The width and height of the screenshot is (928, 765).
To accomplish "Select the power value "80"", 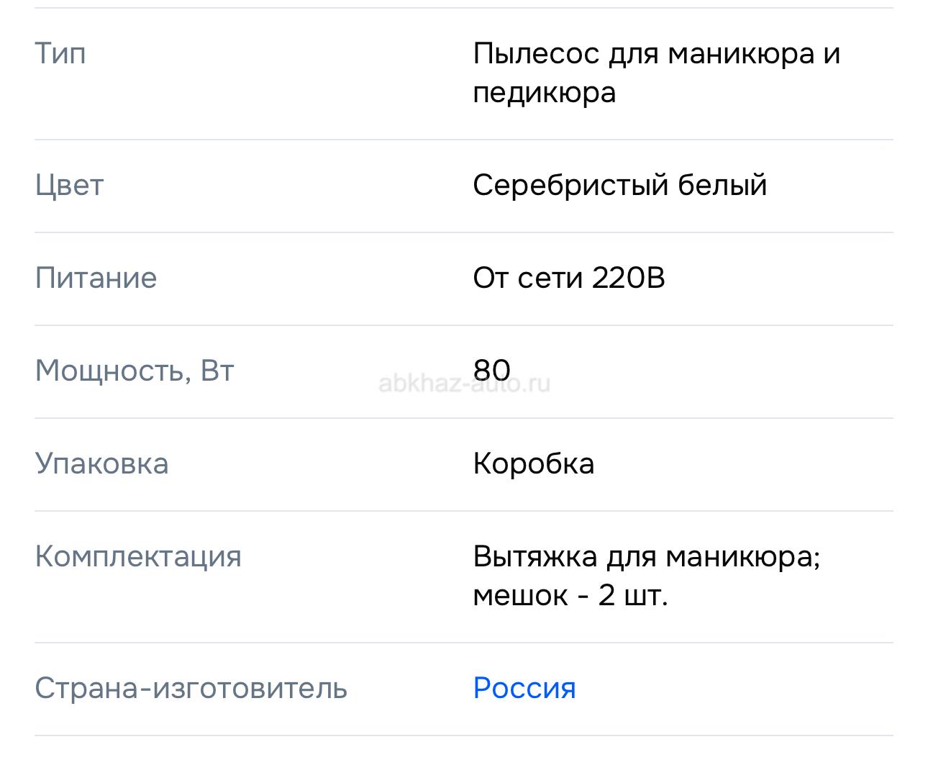I will point(492,371).
